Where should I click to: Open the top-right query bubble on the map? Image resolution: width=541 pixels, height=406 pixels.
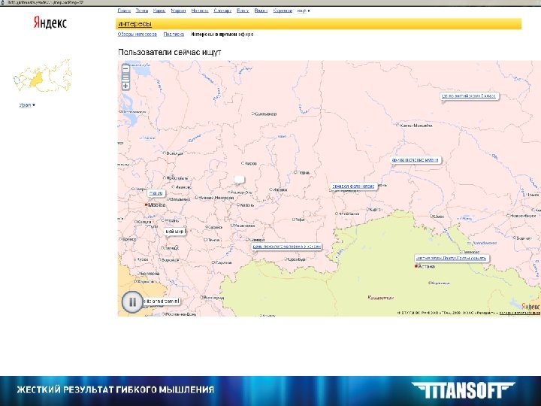(469, 96)
